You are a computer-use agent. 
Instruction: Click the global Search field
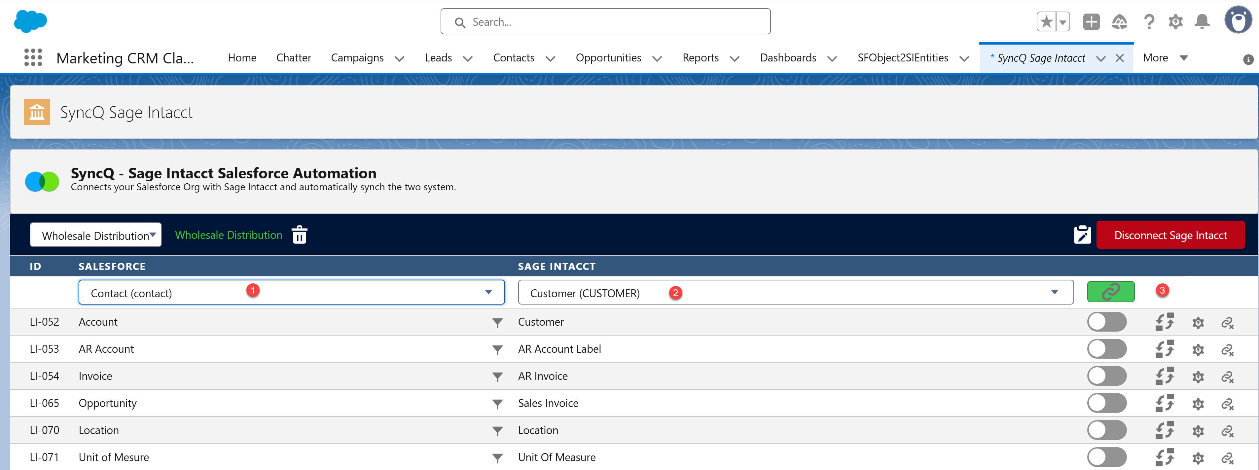pyautogui.click(x=605, y=21)
